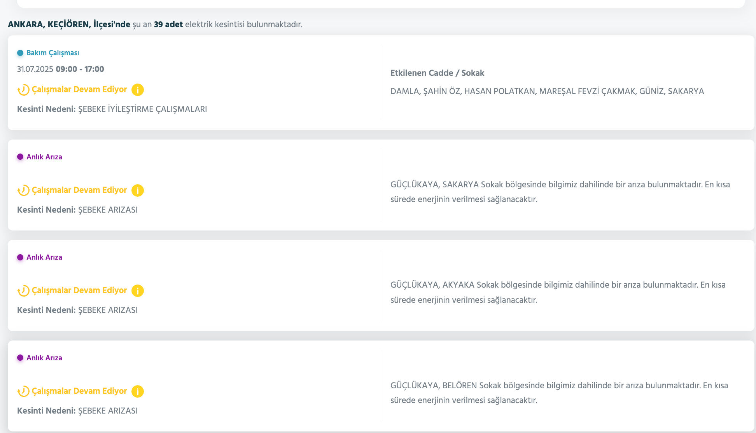Screen dimensions: 756x433
Task: Click info icon on SAKARYA Sokak outage card
Action: click(x=138, y=190)
